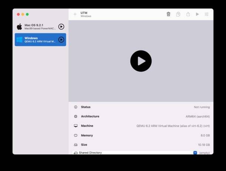Close the UTM window with red button

coord(18,14)
